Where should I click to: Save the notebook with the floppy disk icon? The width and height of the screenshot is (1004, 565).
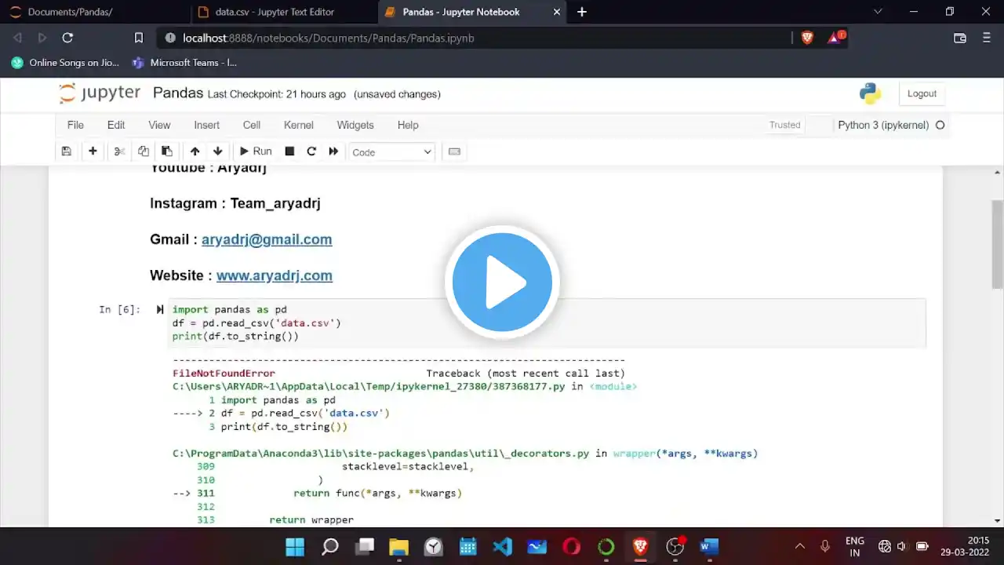[67, 151]
